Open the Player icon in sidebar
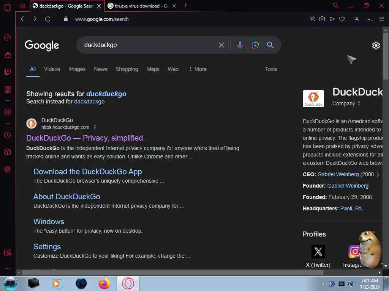This screenshot has height=291, width=389. 8,112
